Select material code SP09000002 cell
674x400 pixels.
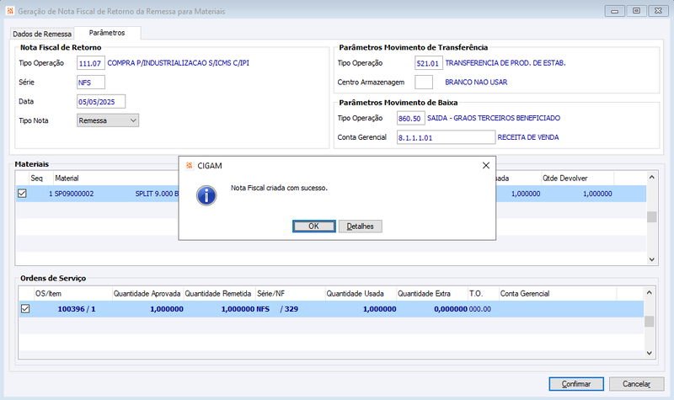pyautogui.click(x=74, y=194)
